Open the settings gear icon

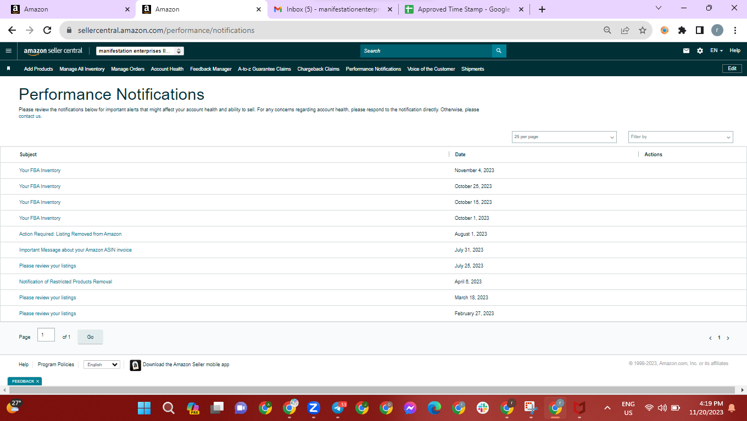700,51
